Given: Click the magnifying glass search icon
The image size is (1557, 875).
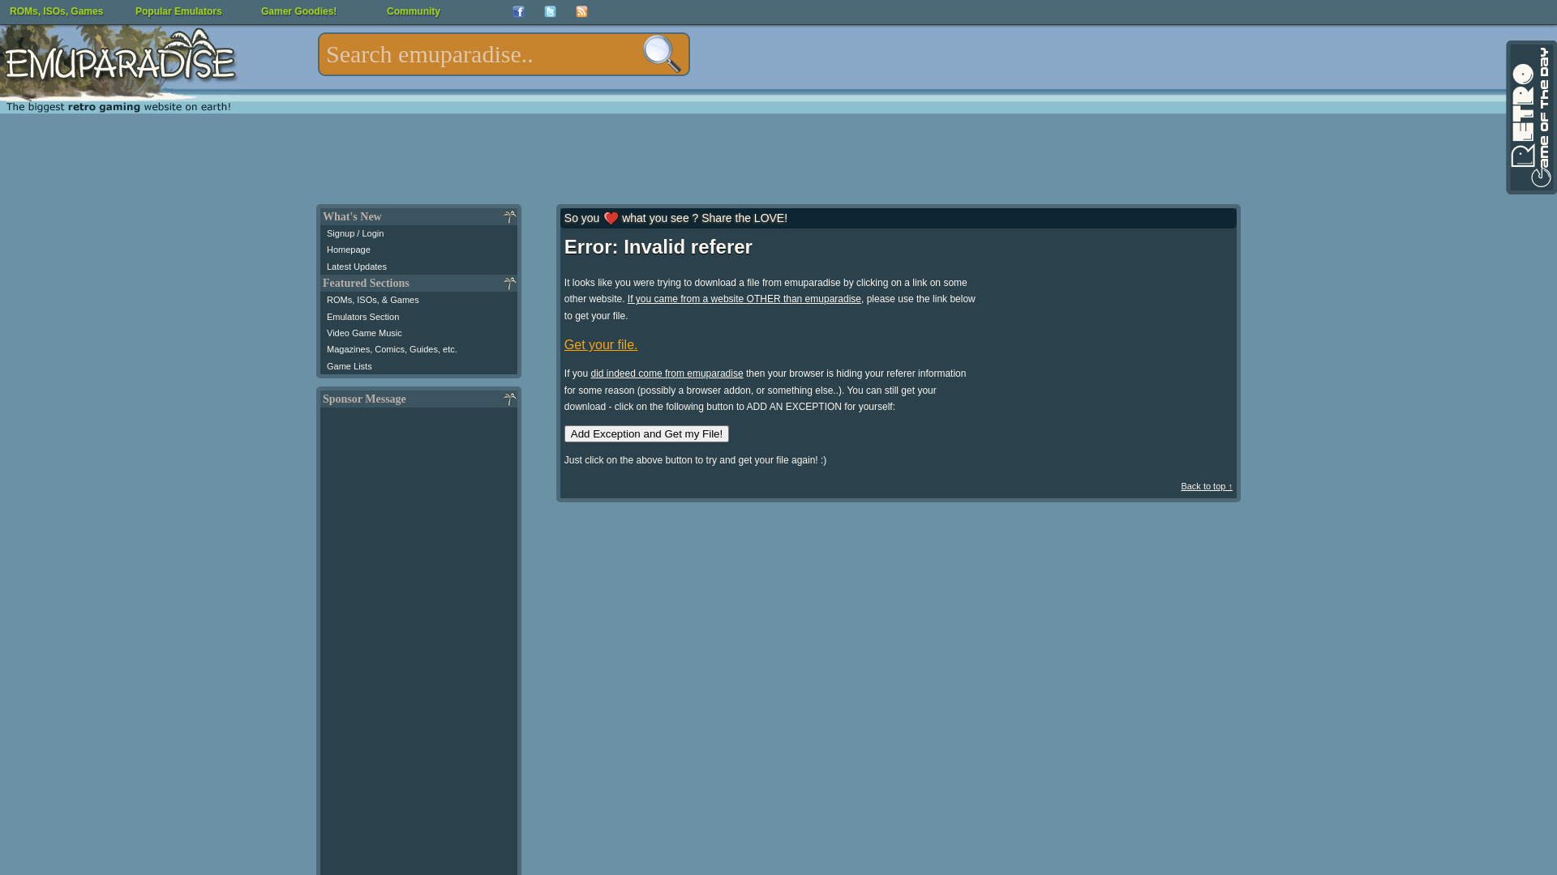Looking at the screenshot, I should pyautogui.click(x=662, y=54).
